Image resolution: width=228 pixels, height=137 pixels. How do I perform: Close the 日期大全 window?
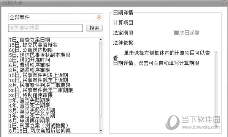tap(225, 3)
